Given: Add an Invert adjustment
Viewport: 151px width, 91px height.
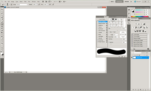Looking at the screenshot, I should click(x=135, y=31).
